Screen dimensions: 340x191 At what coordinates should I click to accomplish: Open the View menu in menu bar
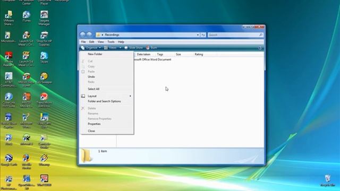click(100, 42)
